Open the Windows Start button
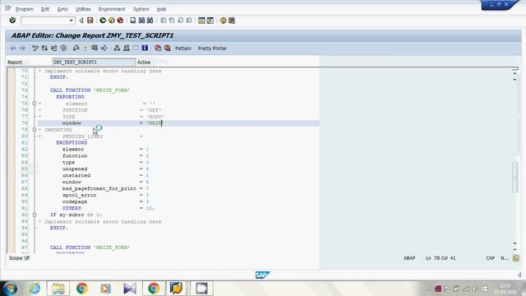This screenshot has height=296, width=526. (10, 289)
